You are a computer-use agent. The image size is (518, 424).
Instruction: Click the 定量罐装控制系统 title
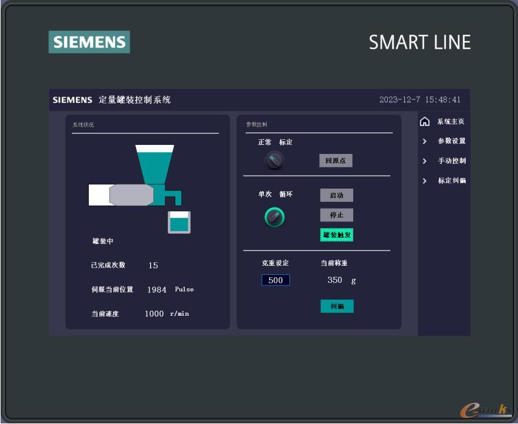[134, 100]
